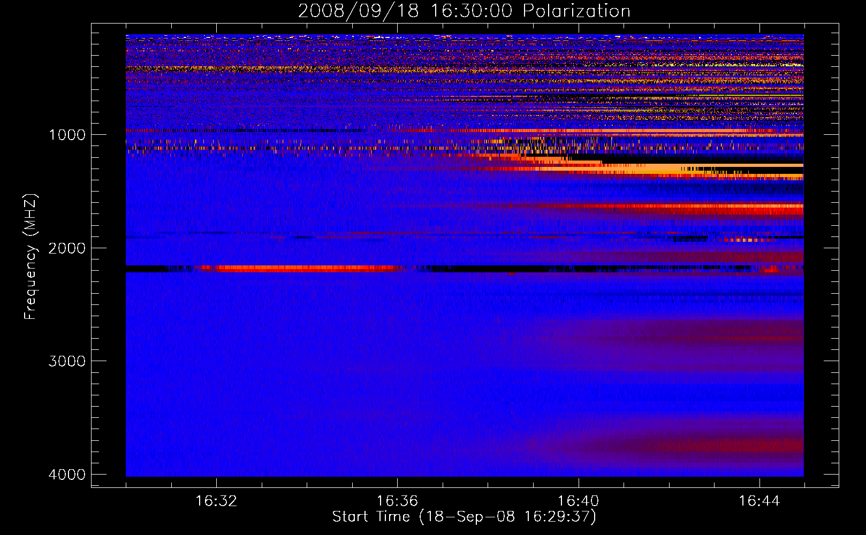
Task: Click the 3000 frequency tick label
Action: coord(67,361)
